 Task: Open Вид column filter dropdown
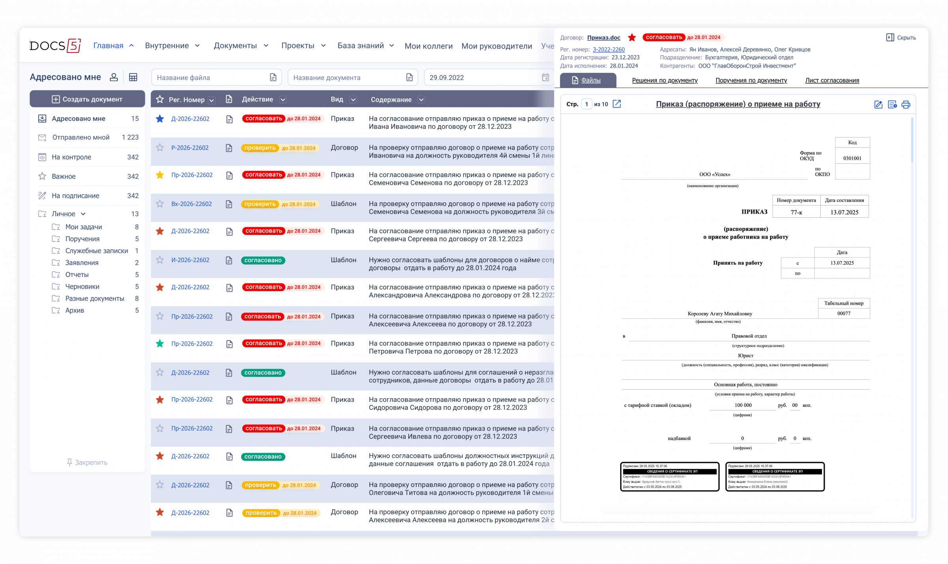coord(354,100)
